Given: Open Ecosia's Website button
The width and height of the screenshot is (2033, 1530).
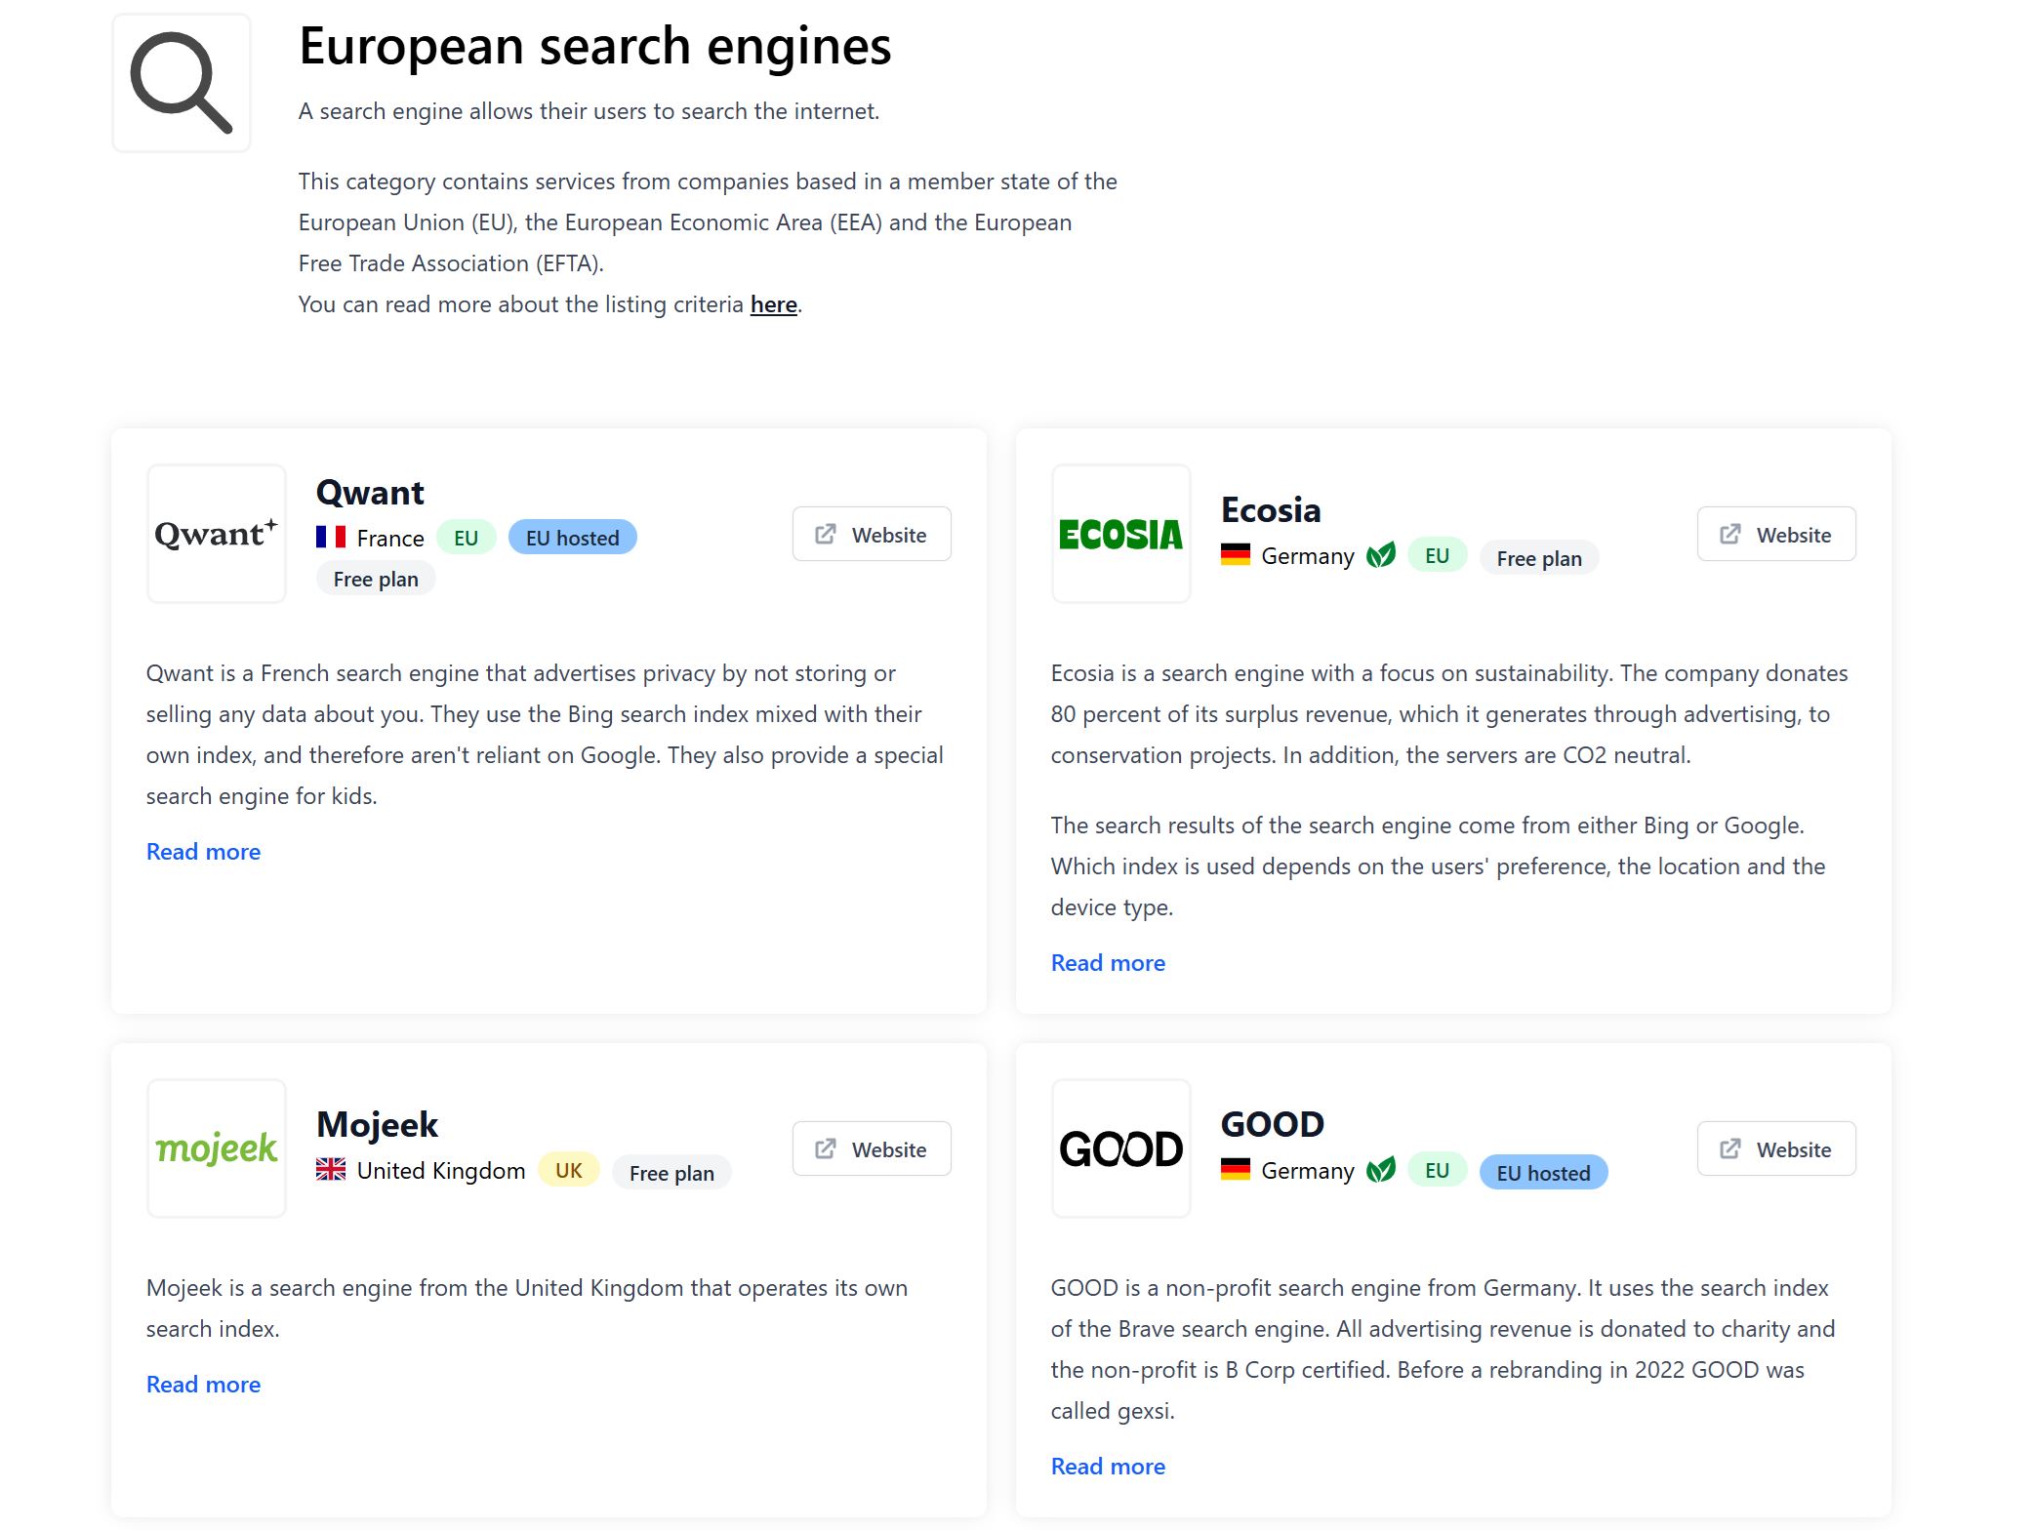Looking at the screenshot, I should coord(1775,534).
